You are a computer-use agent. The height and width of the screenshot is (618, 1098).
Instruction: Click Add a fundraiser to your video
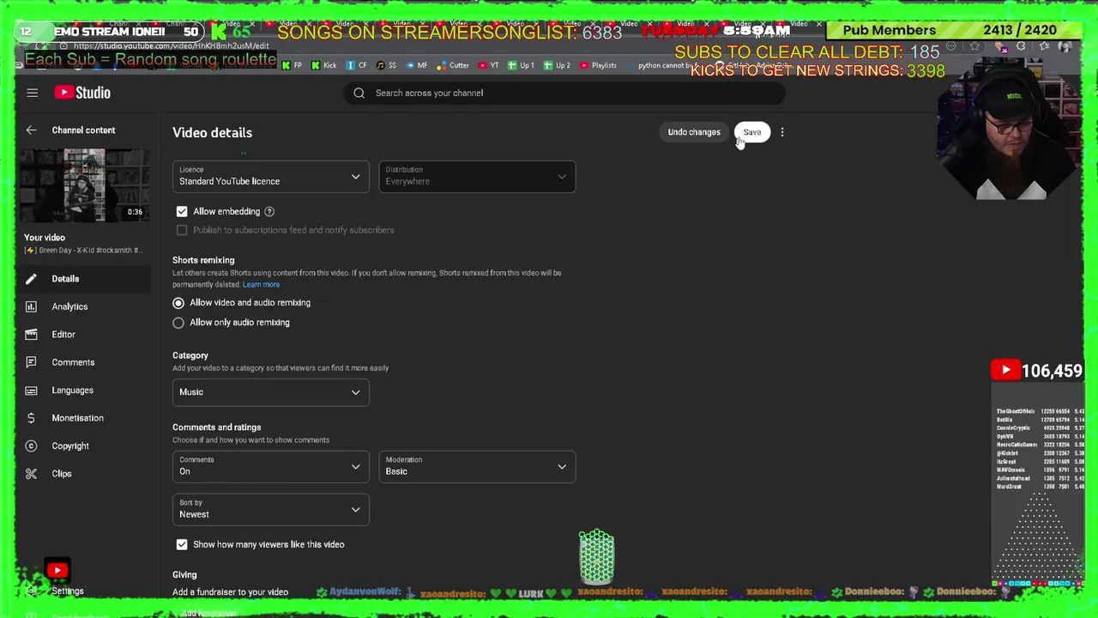[230, 592]
